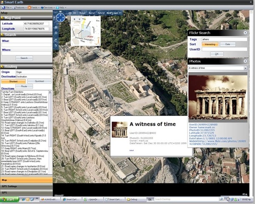
Task: Collapse the Photos panel
Action: click(x=245, y=61)
